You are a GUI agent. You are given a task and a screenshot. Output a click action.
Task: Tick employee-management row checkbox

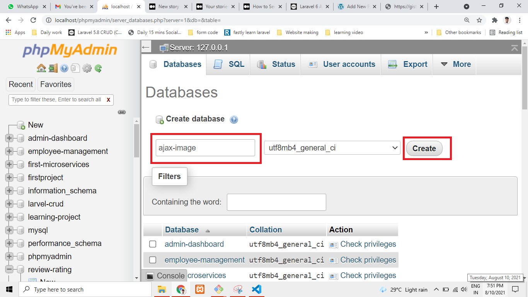click(153, 260)
